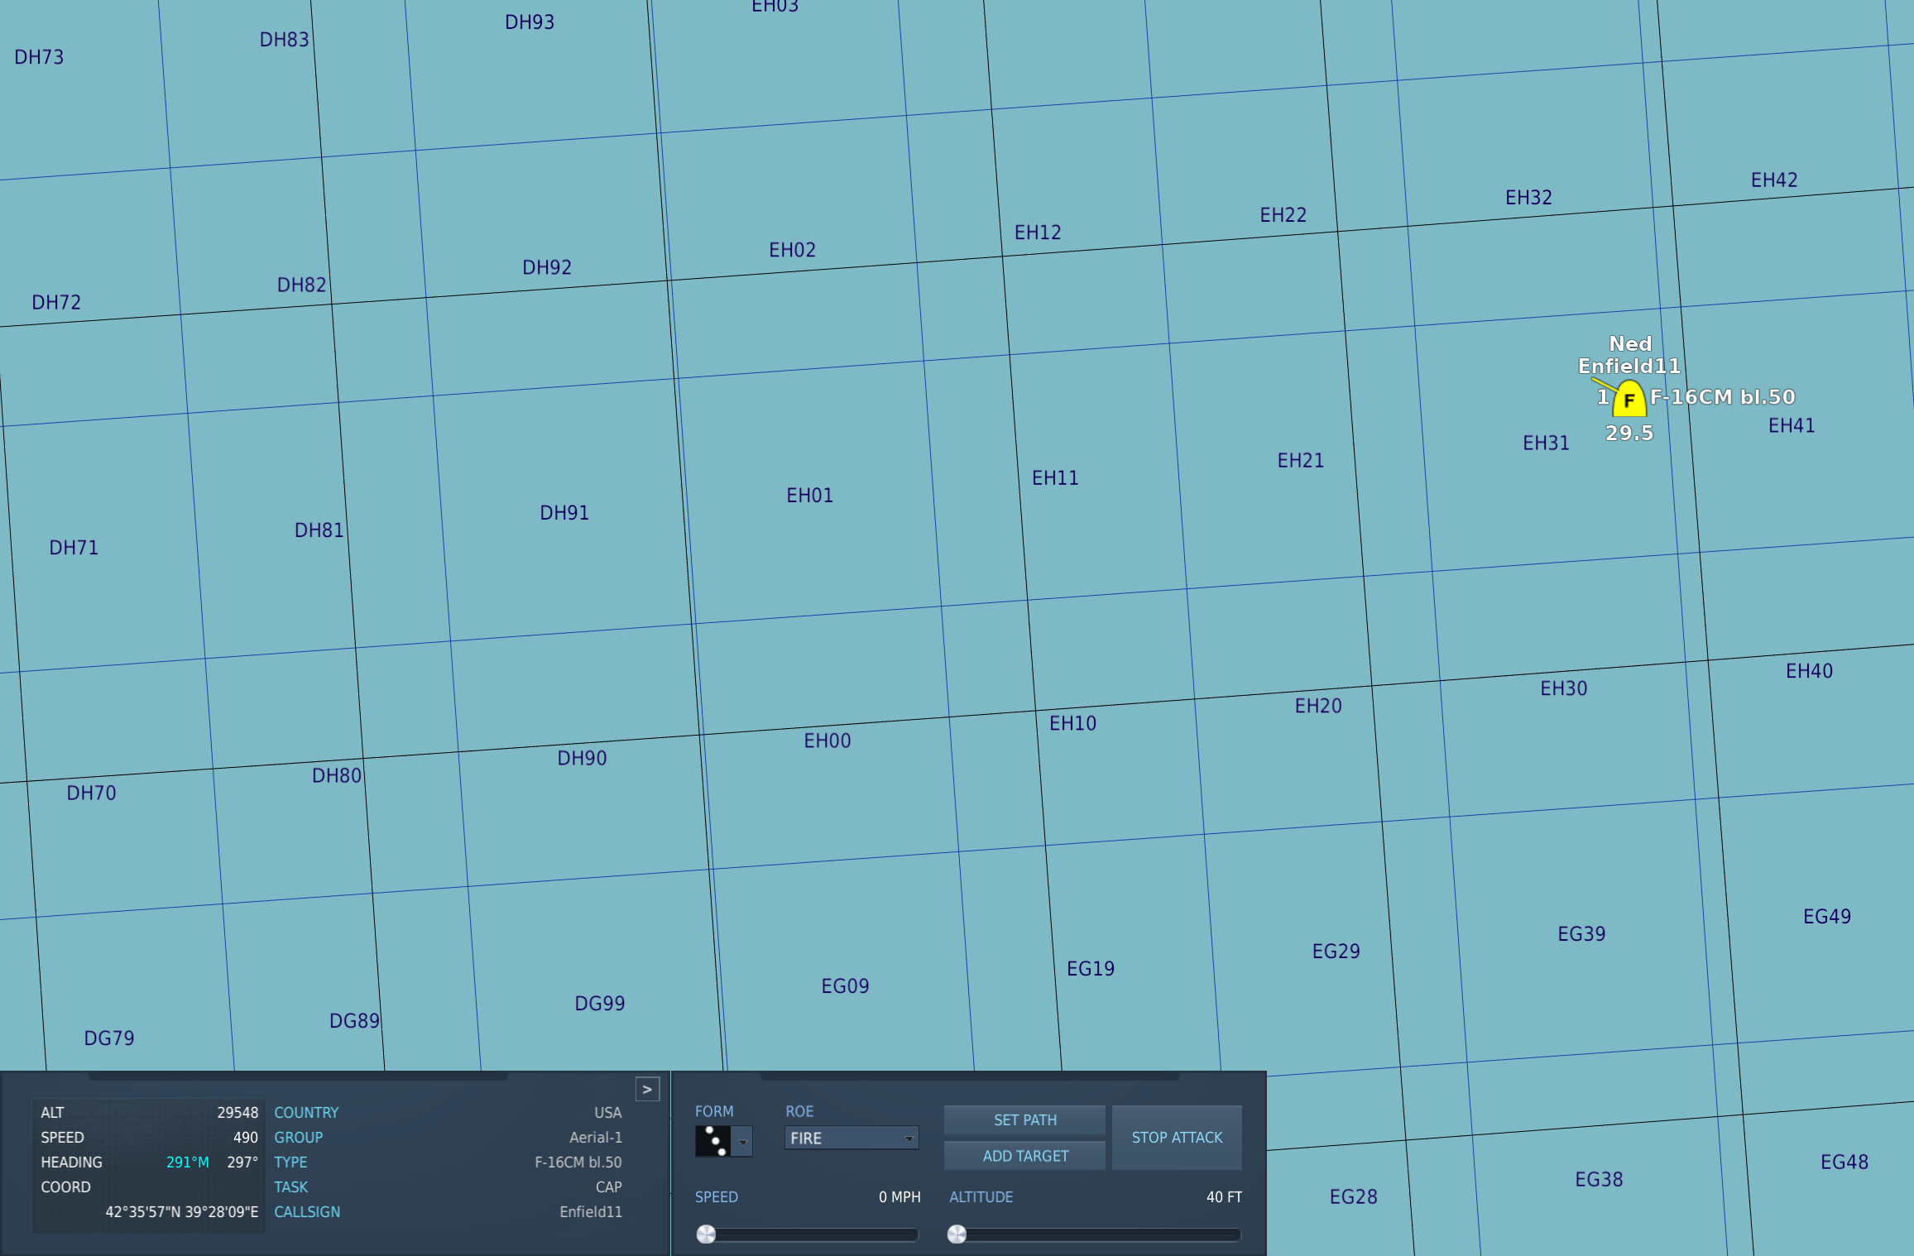Screen dimensions: 1914x1256
Task: Click the CALLSIGN value Enfield11 in panel
Action: (x=591, y=1212)
